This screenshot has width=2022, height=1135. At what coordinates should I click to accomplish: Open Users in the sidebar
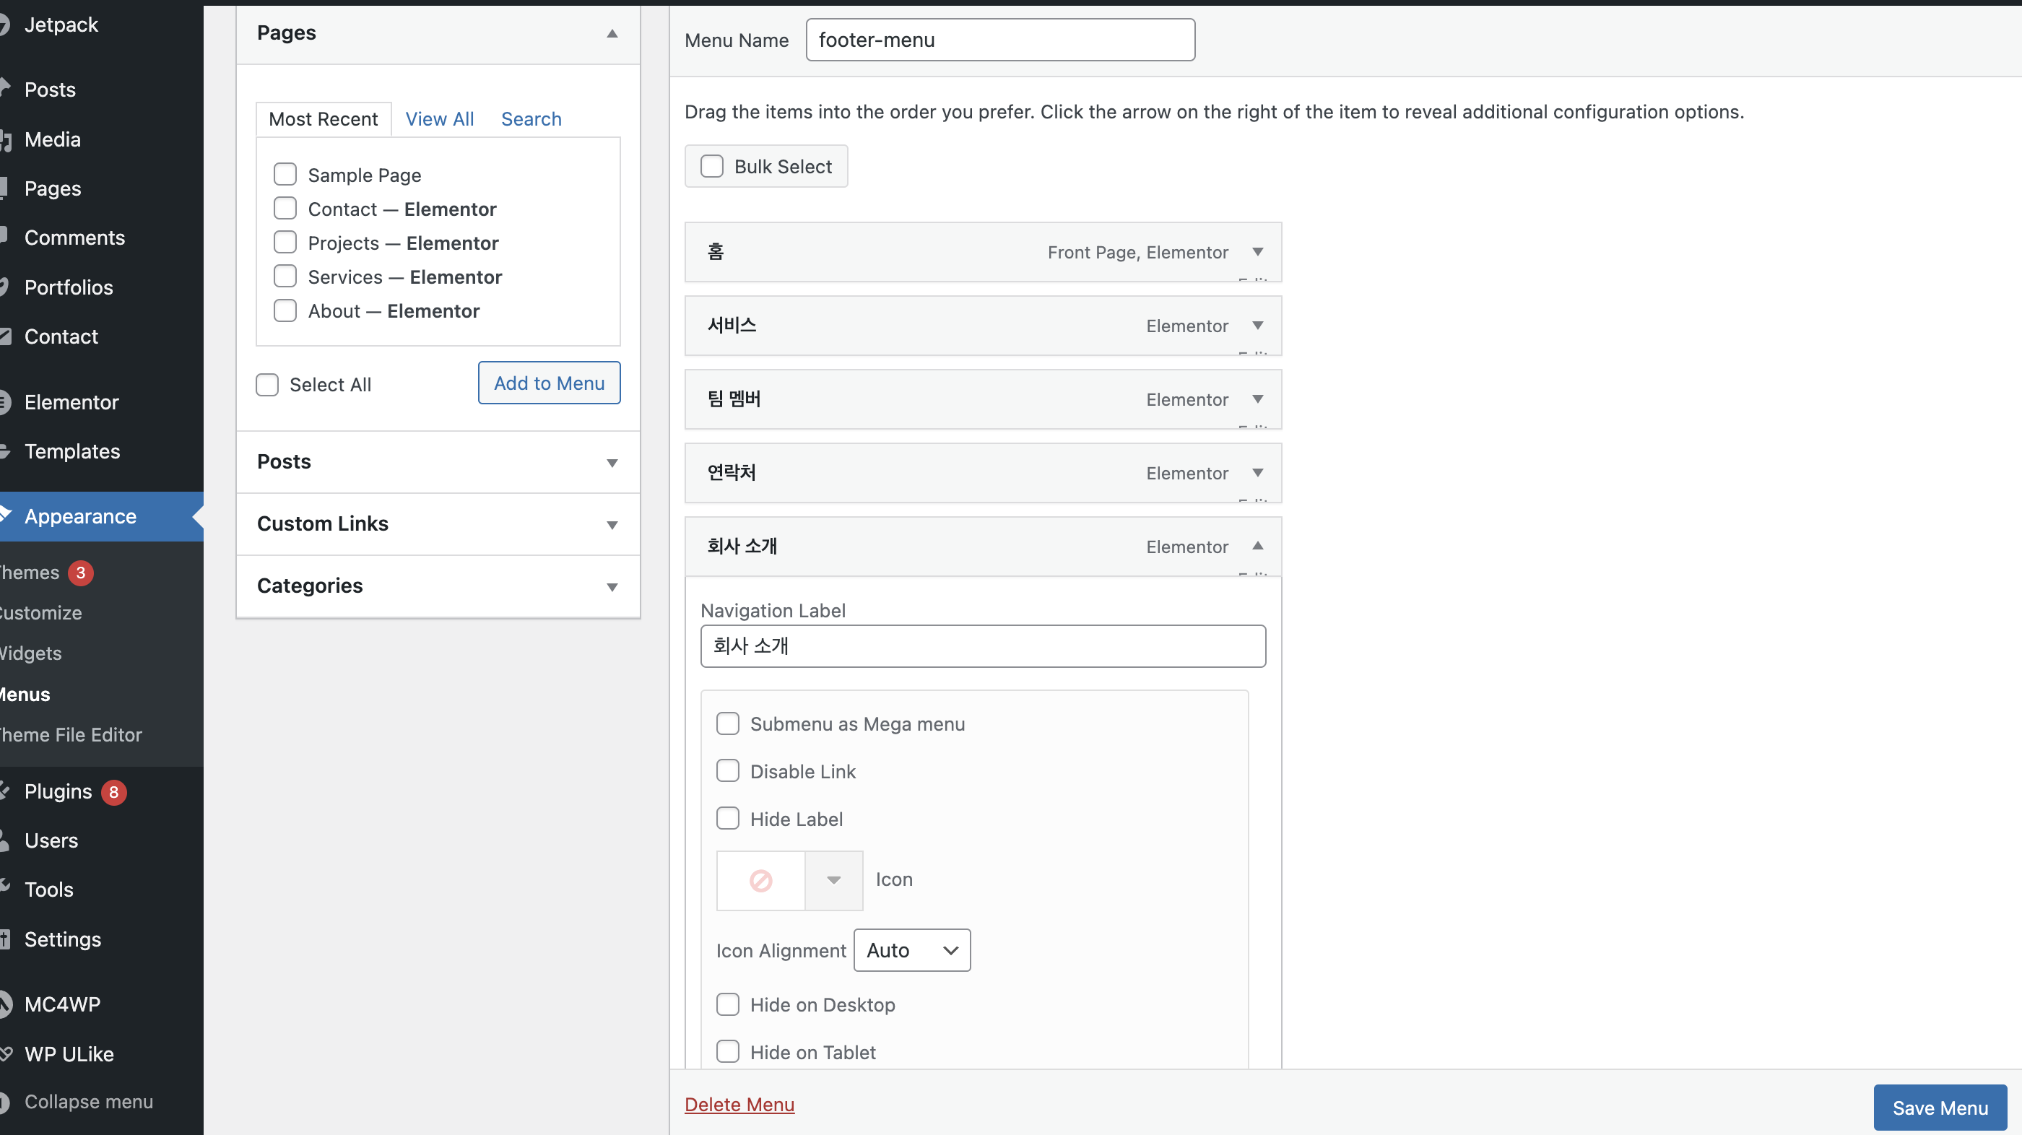tap(51, 840)
